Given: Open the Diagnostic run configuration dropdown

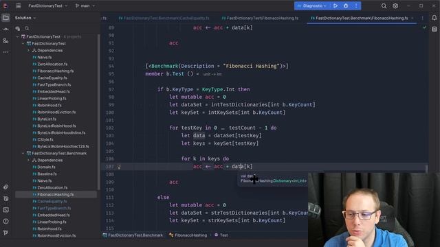Looking at the screenshot, I should pos(311,5).
